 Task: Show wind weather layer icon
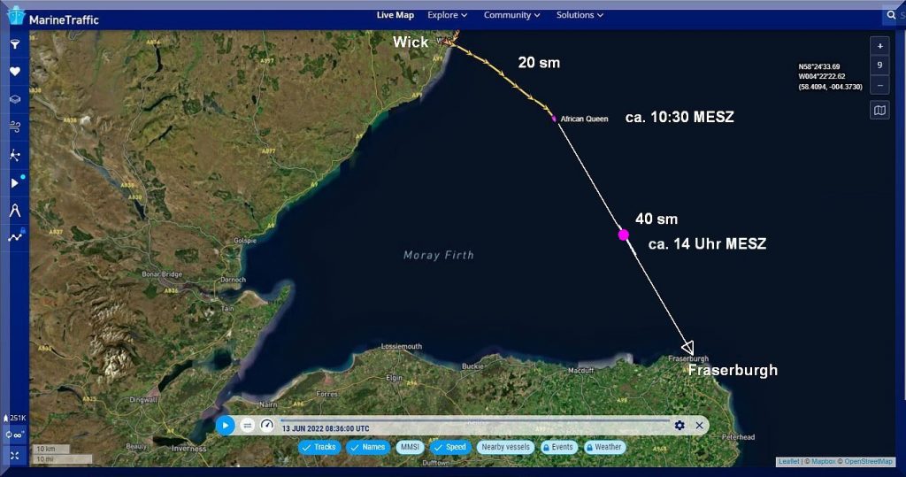15,127
